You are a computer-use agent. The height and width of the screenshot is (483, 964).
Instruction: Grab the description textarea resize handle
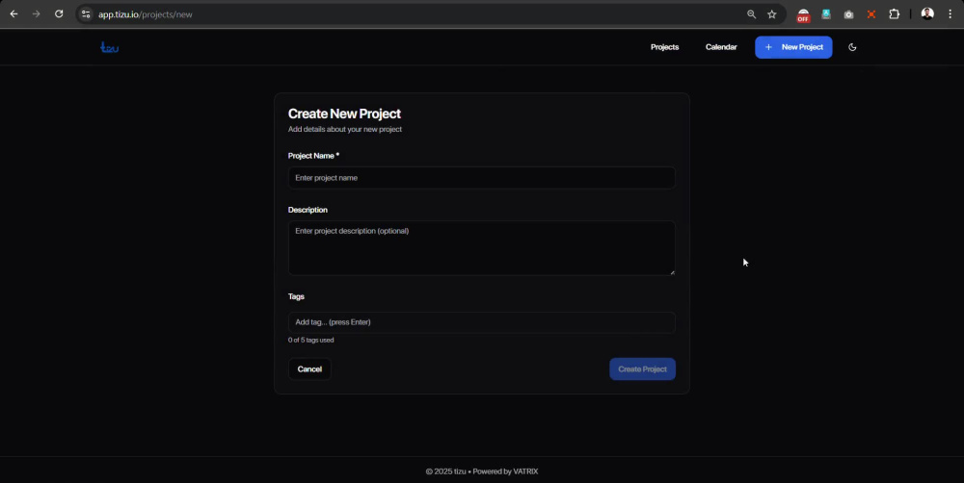pos(672,272)
